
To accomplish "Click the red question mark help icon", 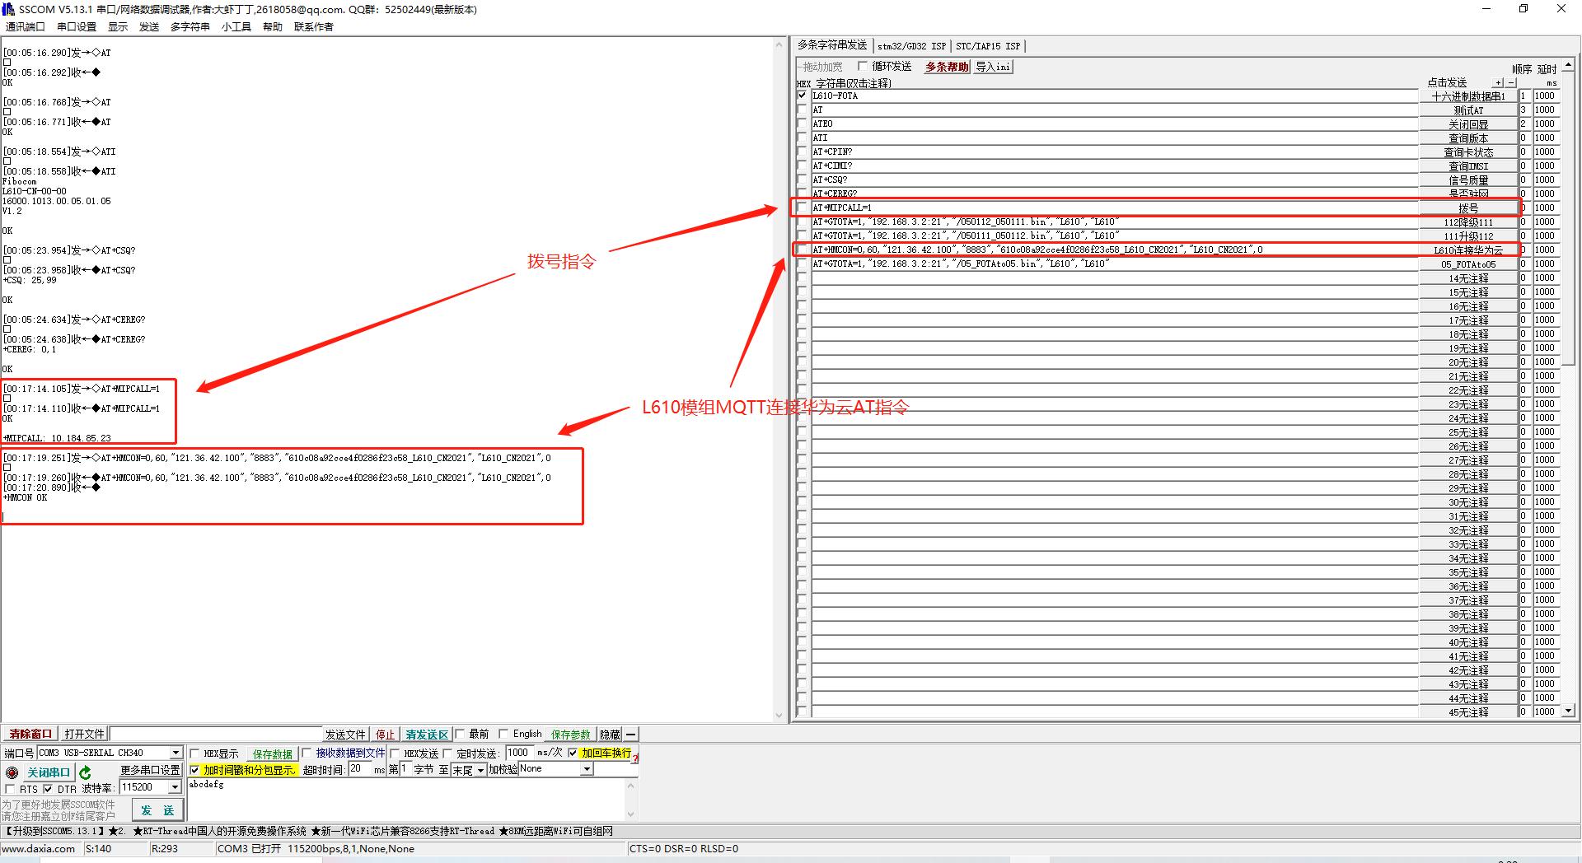I will coord(635,758).
